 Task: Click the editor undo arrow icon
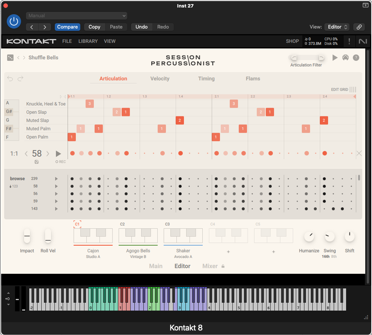coord(10,78)
